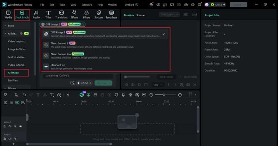This screenshot has width=278, height=146.
Task: Select the GPT Image 2 model option
Action: coord(105,34)
